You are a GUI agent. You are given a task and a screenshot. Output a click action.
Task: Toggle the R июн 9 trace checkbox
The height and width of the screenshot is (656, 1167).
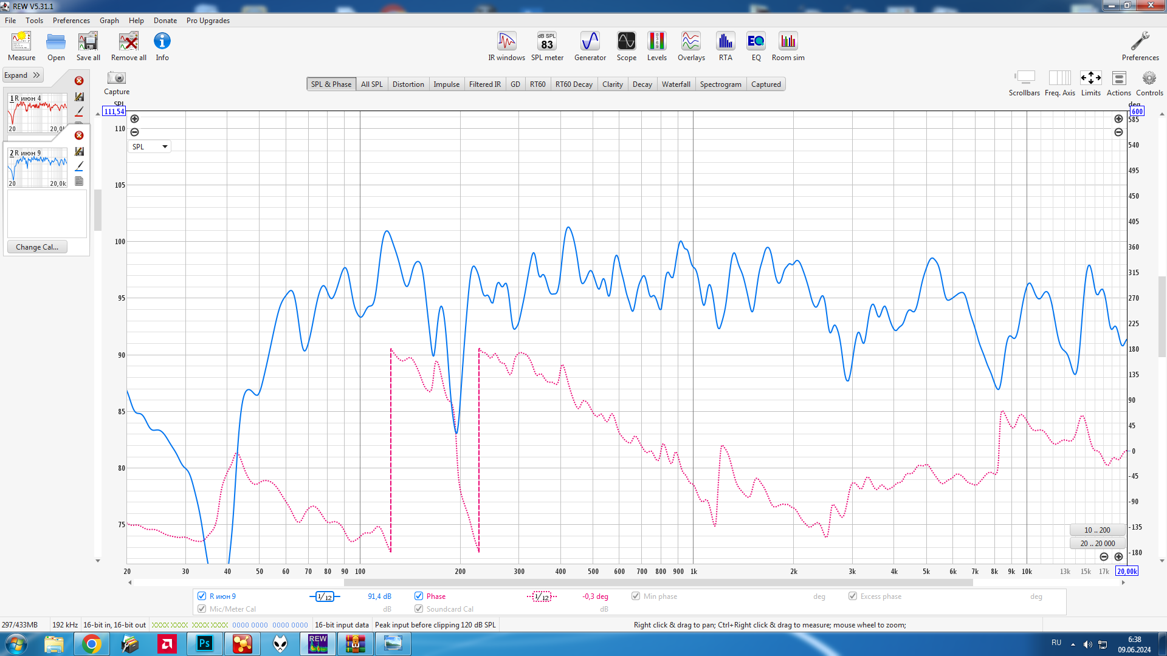point(202,596)
